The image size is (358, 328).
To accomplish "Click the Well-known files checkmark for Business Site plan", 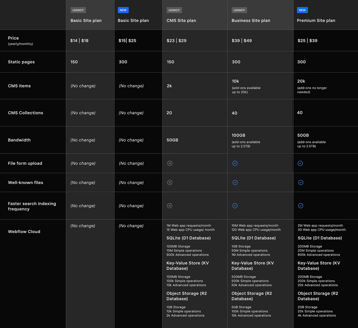I will pos(235,183).
